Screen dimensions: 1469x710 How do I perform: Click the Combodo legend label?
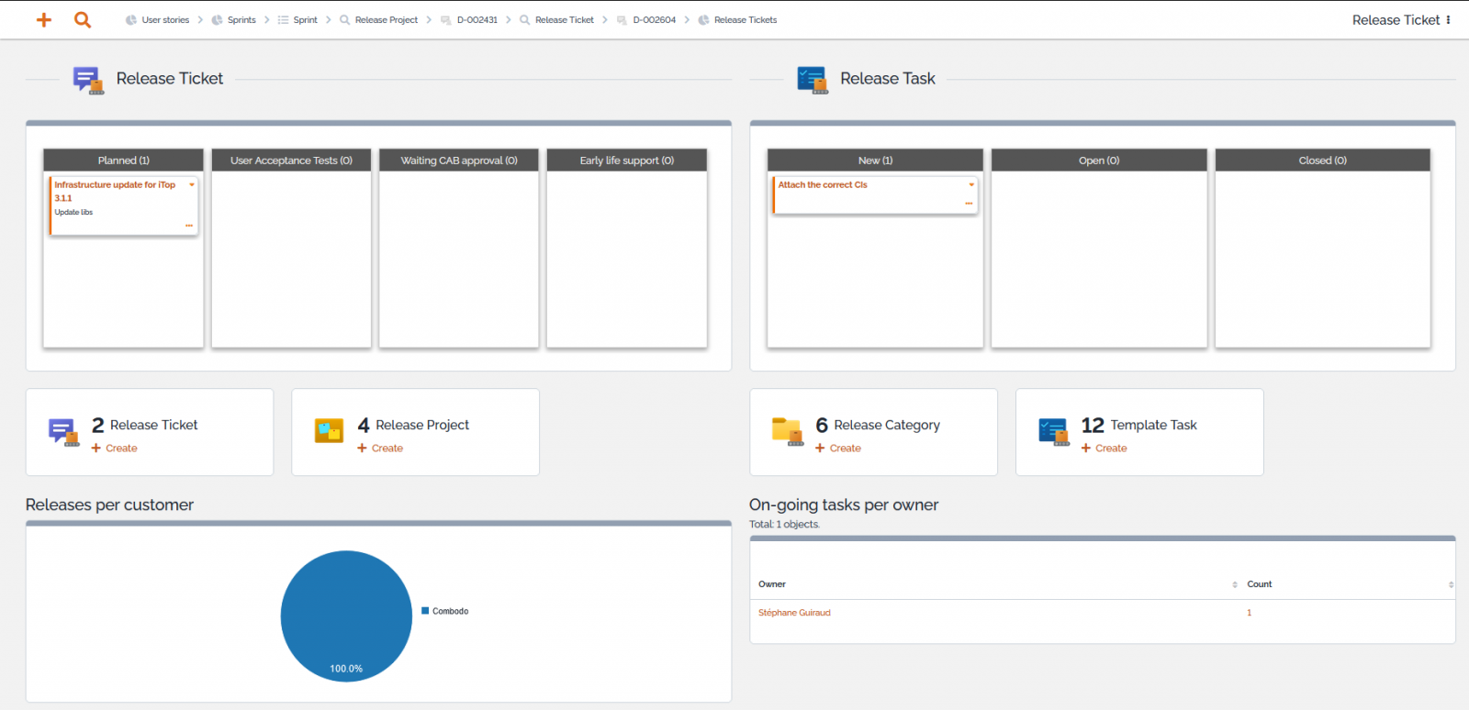(x=451, y=611)
